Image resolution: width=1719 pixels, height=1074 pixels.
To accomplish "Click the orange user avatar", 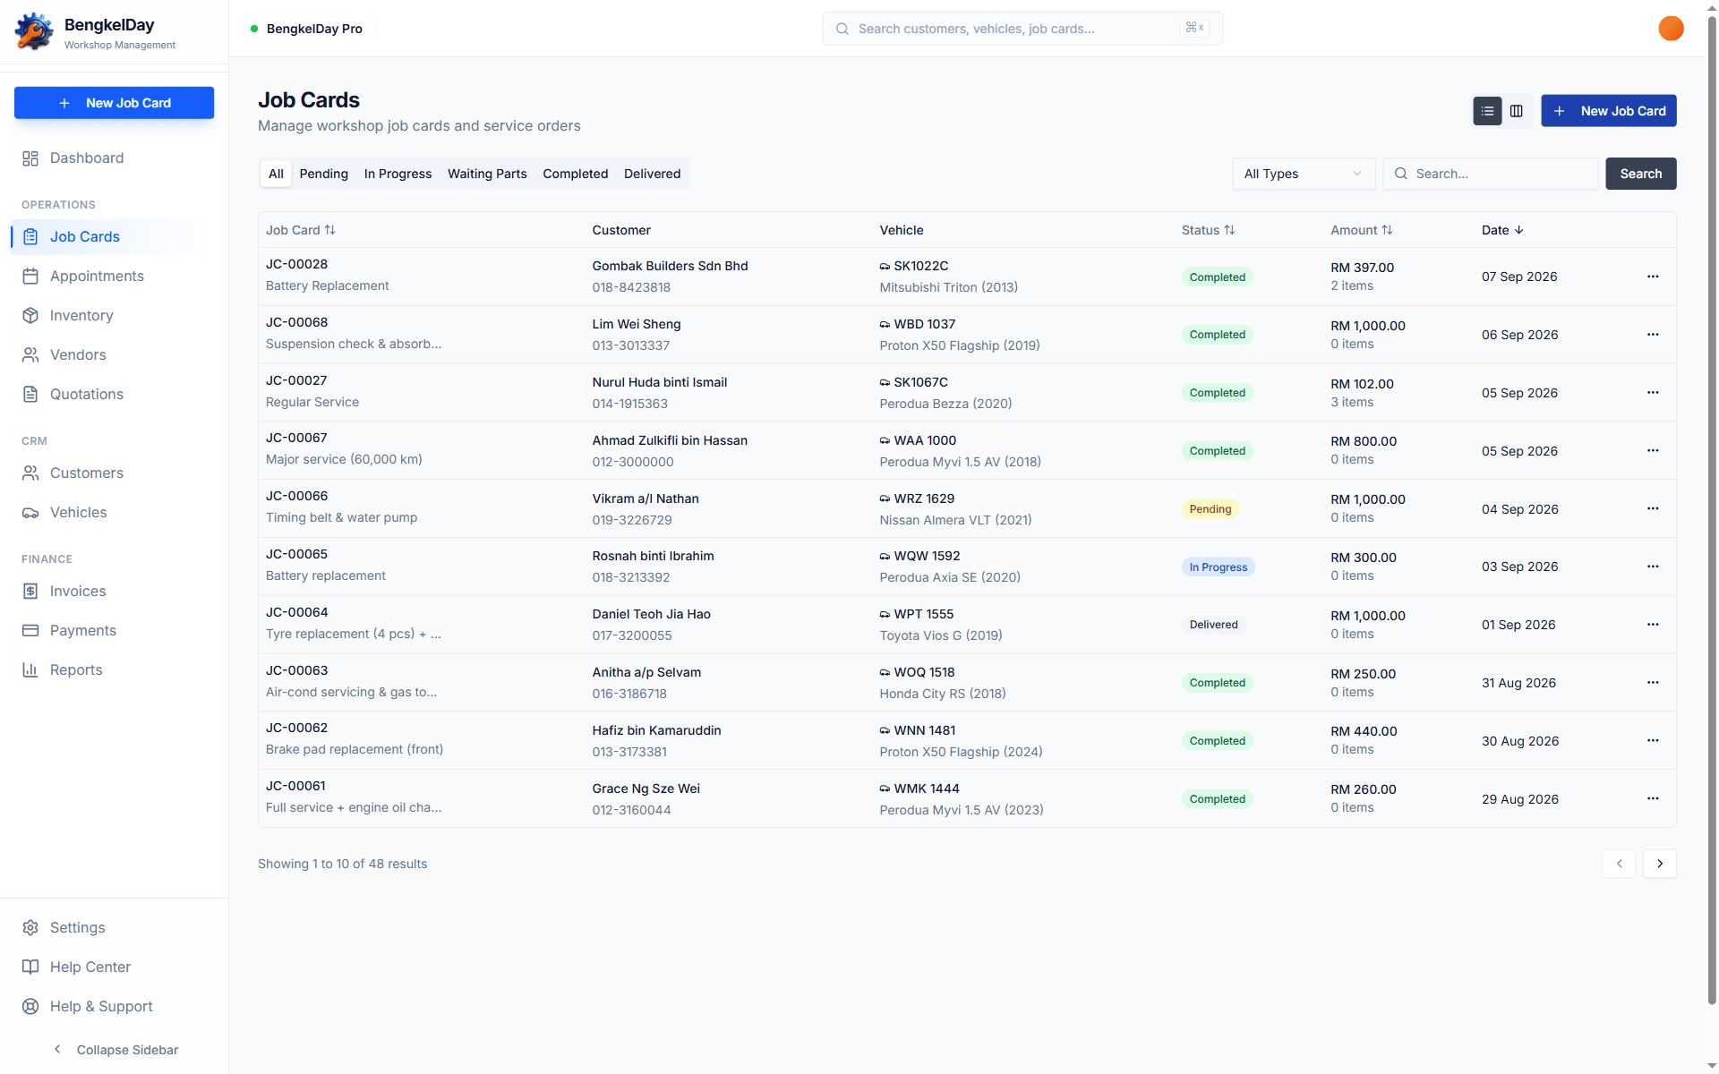I will [1671, 29].
